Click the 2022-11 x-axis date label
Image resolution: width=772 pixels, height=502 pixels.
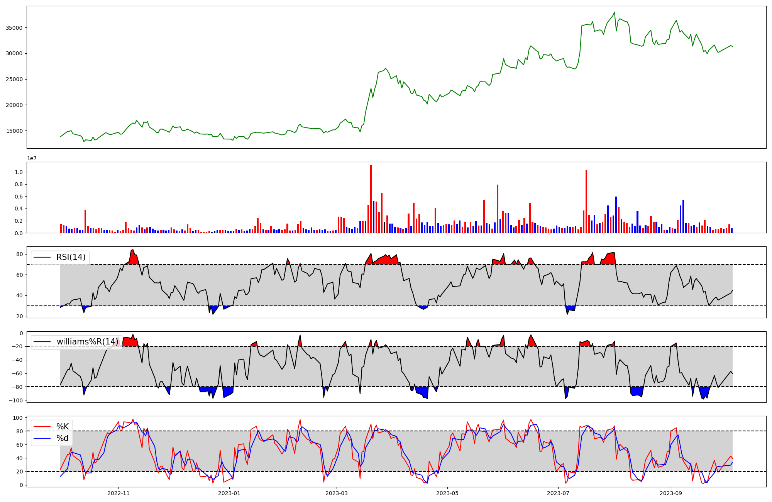click(119, 493)
